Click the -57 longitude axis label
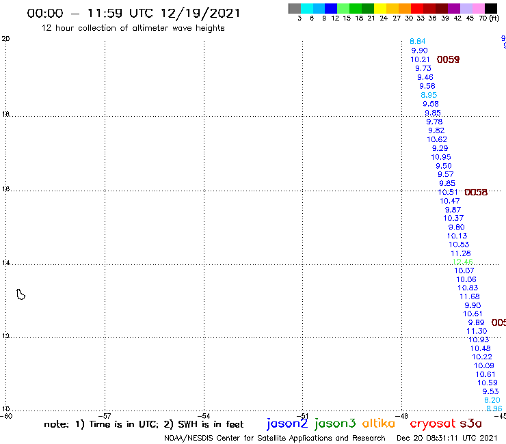The image size is (506, 444). pos(105,416)
